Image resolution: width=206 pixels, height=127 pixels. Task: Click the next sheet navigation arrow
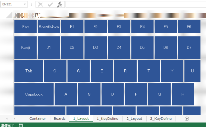(14, 119)
